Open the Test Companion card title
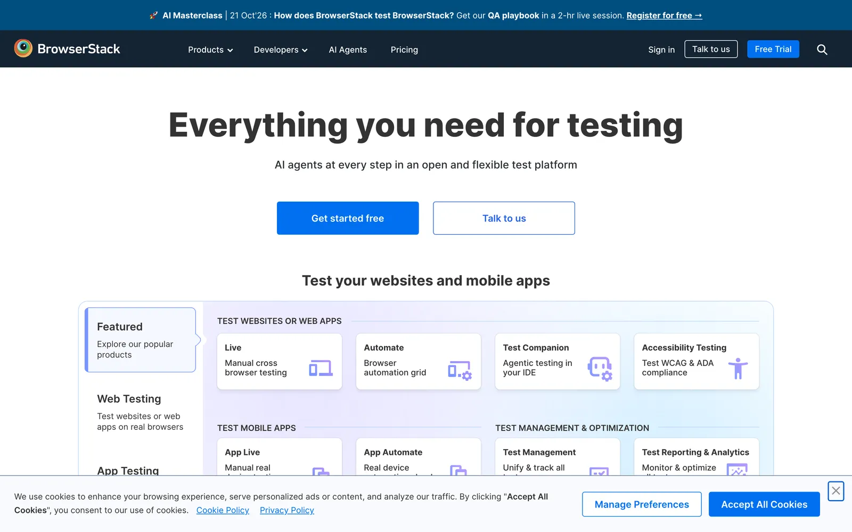 point(536,347)
